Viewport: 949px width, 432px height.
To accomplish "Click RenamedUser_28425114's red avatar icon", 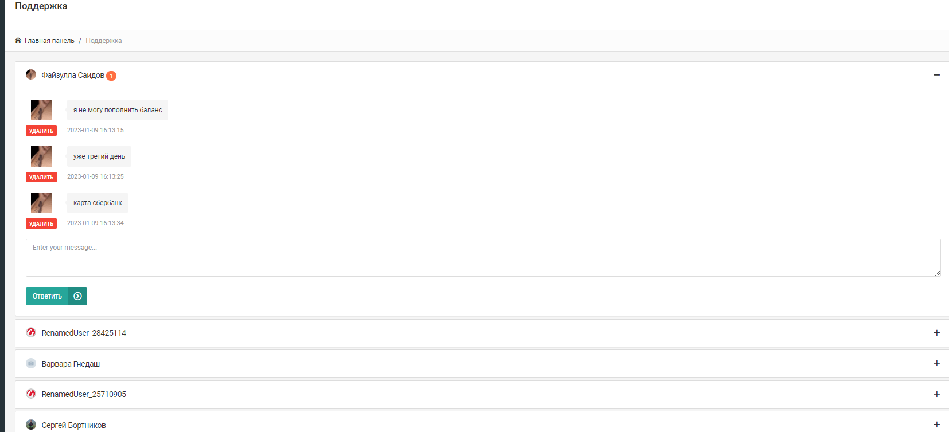I will pyautogui.click(x=31, y=333).
